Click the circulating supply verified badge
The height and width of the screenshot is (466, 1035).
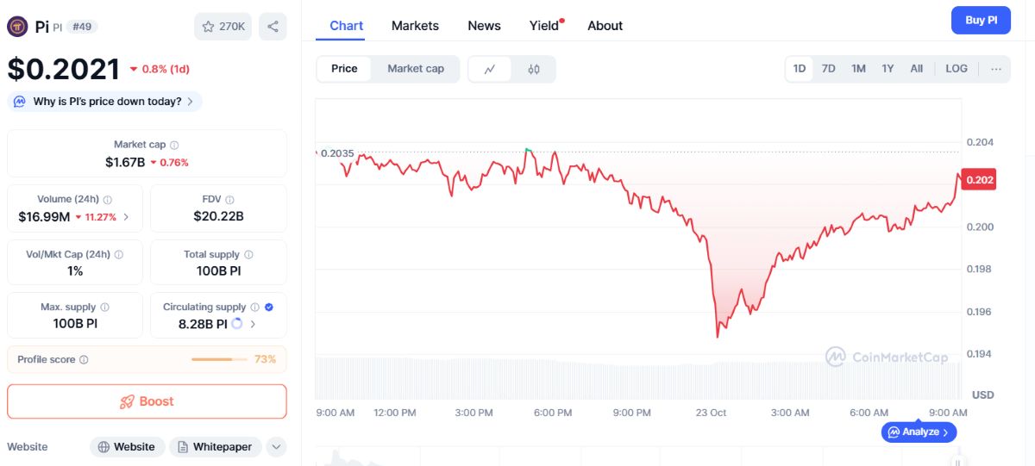pyautogui.click(x=269, y=307)
